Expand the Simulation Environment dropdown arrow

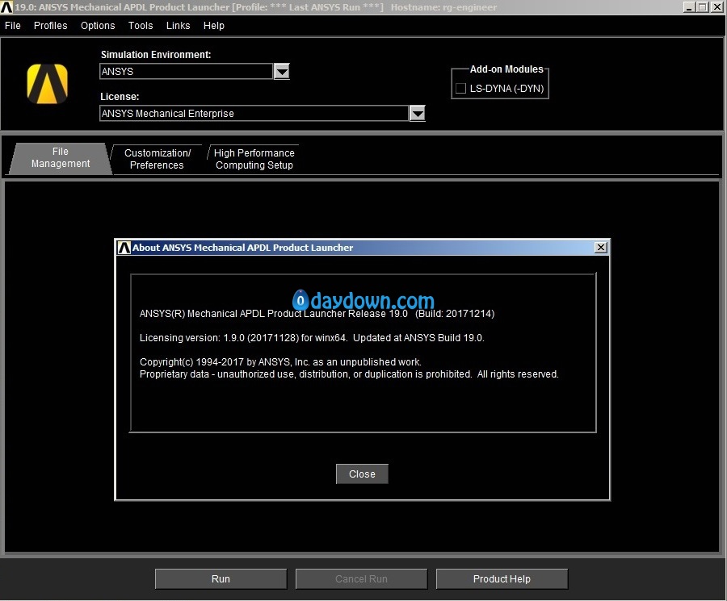pyautogui.click(x=282, y=71)
